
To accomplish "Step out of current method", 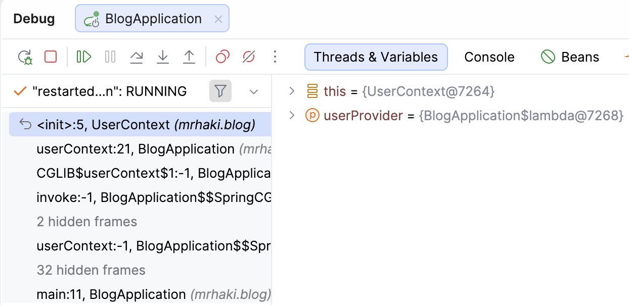I will [189, 57].
